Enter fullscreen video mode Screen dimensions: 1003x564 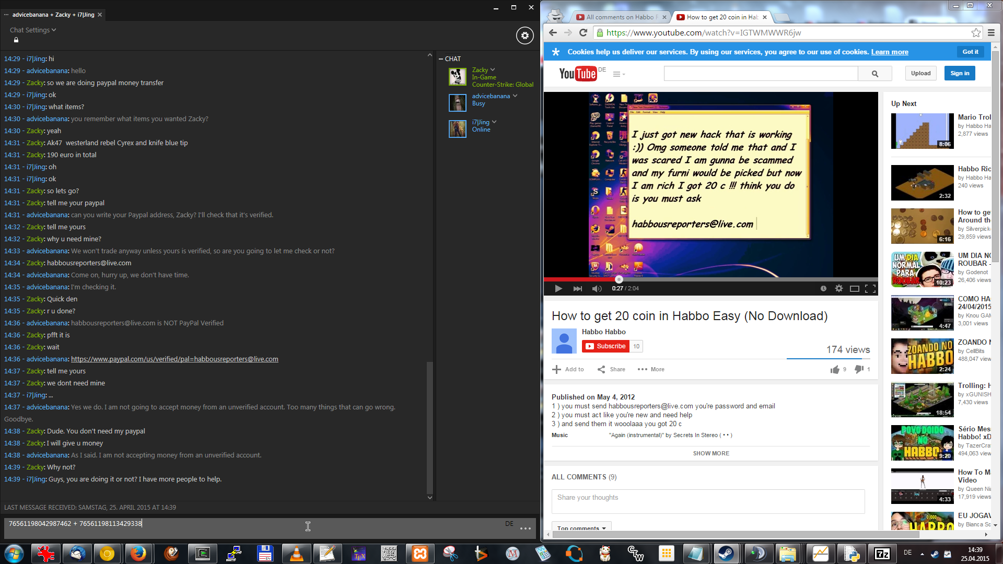[x=870, y=289]
